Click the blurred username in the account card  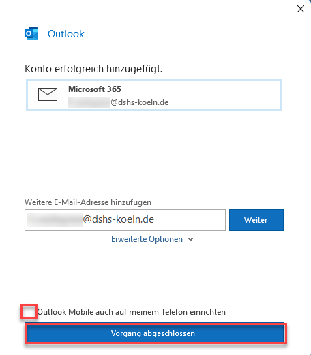click(89, 102)
